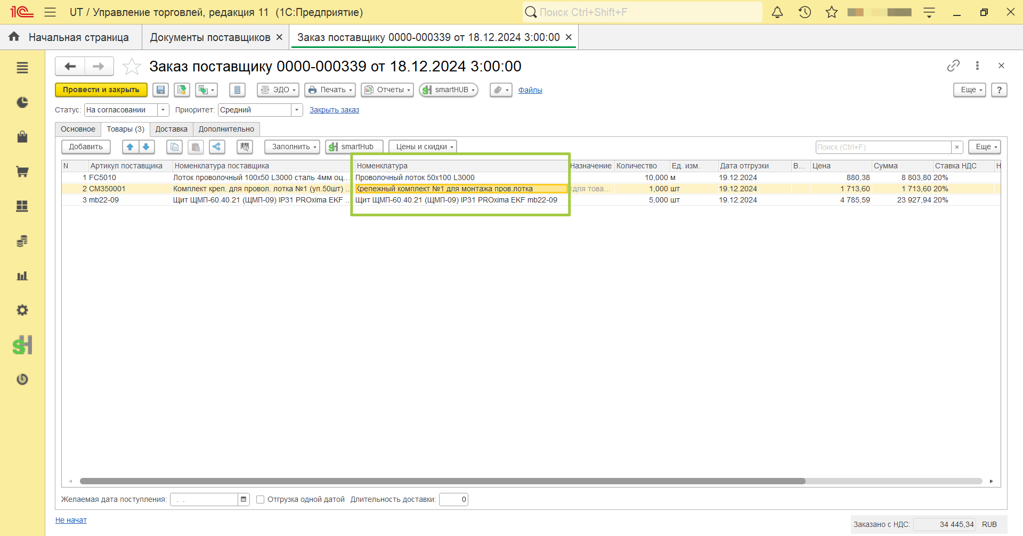Save document with floppy disk icon
Viewport: 1023px width, 536px height.
[x=160, y=90]
